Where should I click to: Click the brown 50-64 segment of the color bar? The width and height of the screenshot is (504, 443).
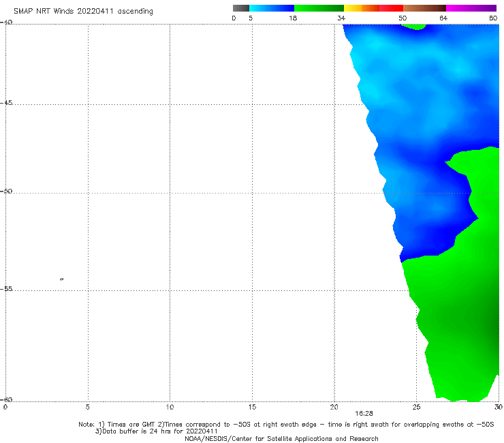pyautogui.click(x=424, y=8)
